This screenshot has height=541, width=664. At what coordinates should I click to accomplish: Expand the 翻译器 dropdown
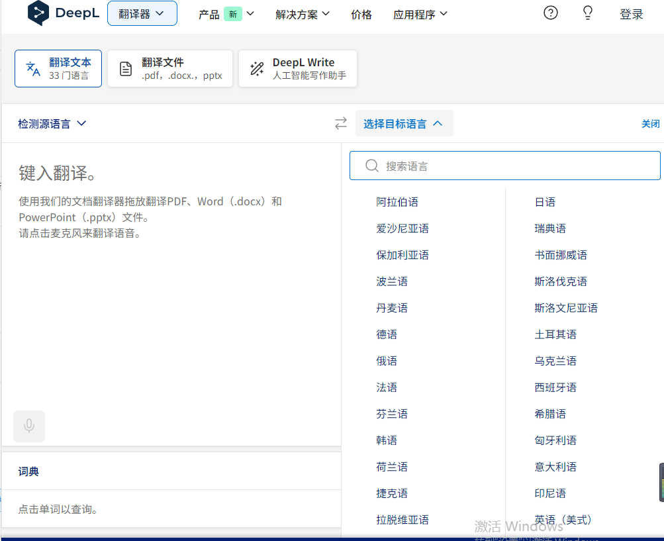coord(142,14)
